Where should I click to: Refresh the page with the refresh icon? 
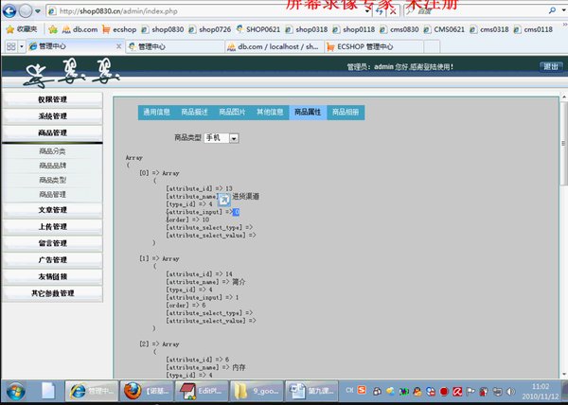tap(380, 11)
